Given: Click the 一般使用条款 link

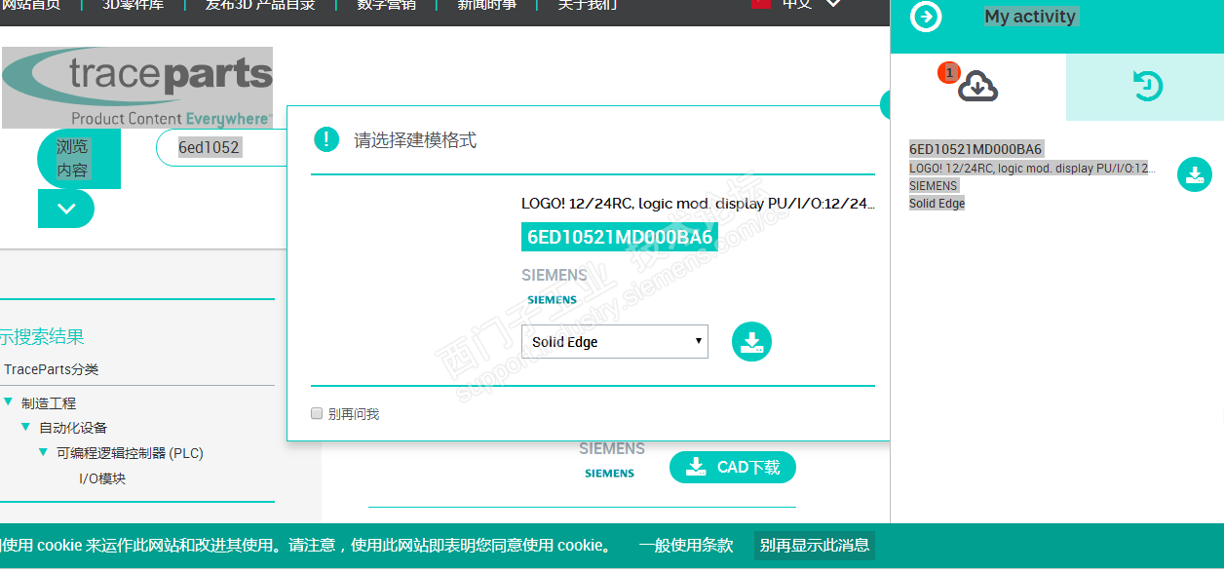Looking at the screenshot, I should click(686, 545).
